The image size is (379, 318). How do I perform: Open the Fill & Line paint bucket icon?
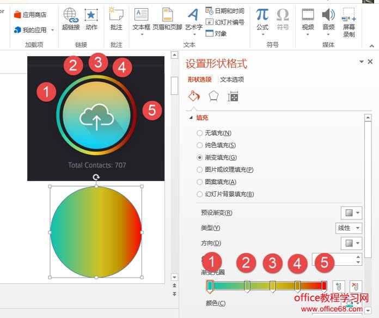pyautogui.click(x=194, y=96)
